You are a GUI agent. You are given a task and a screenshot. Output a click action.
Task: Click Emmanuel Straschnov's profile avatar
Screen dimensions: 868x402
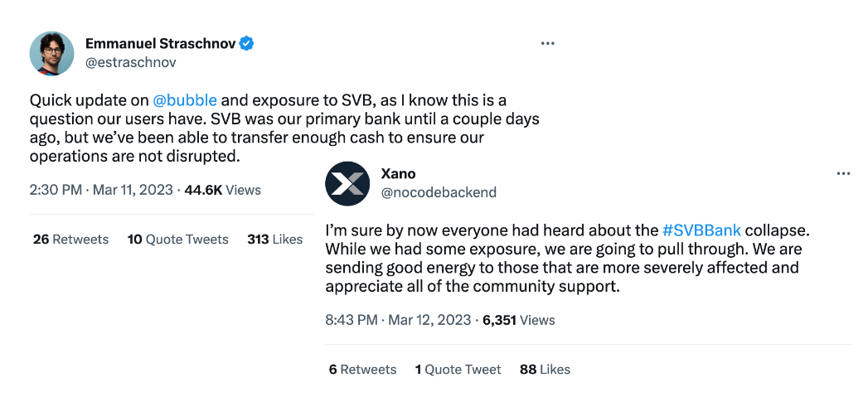[51, 53]
